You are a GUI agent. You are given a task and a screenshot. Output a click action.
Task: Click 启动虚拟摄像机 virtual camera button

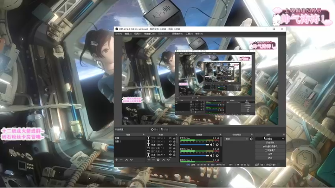(x=270, y=147)
